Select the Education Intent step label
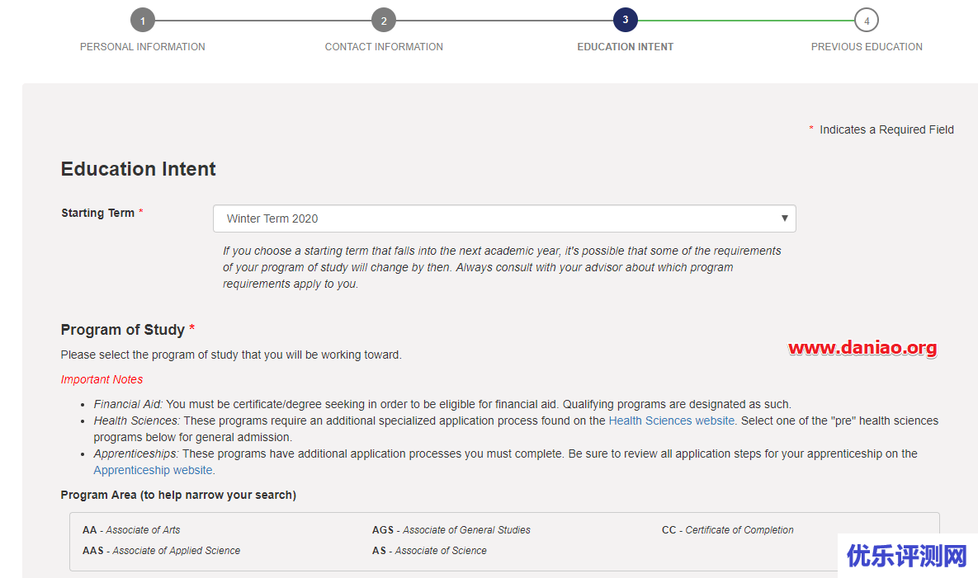The height and width of the screenshot is (578, 978). 625,47
